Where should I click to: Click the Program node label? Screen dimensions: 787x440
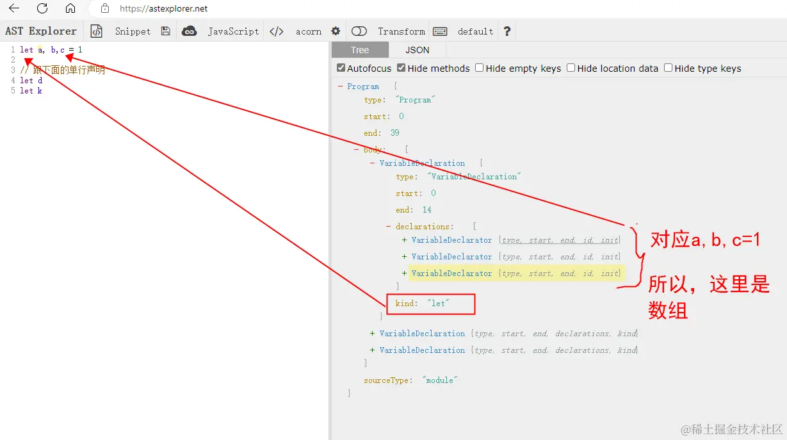tap(363, 86)
